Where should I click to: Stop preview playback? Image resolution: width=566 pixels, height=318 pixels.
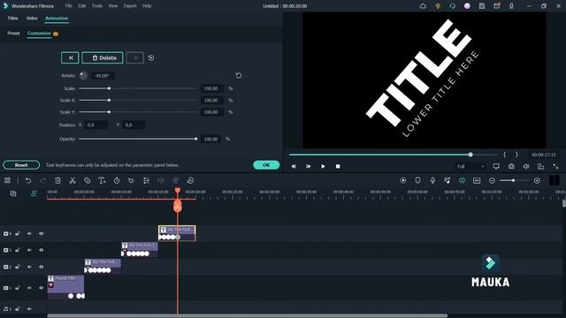338,166
